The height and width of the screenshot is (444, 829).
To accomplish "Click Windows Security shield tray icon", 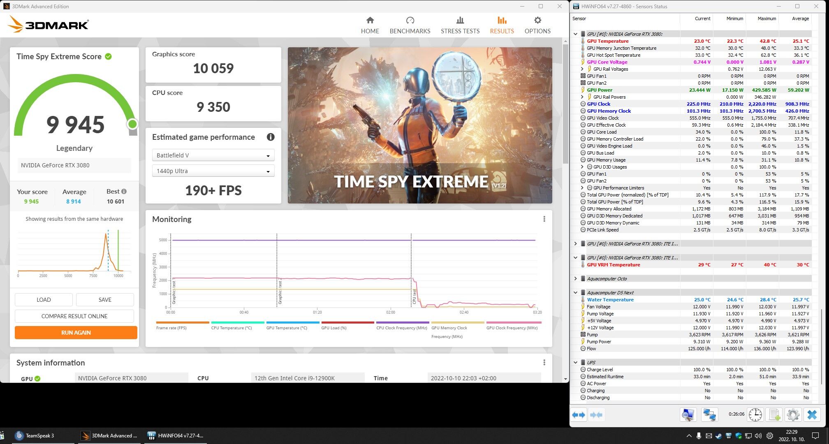I will tap(738, 436).
